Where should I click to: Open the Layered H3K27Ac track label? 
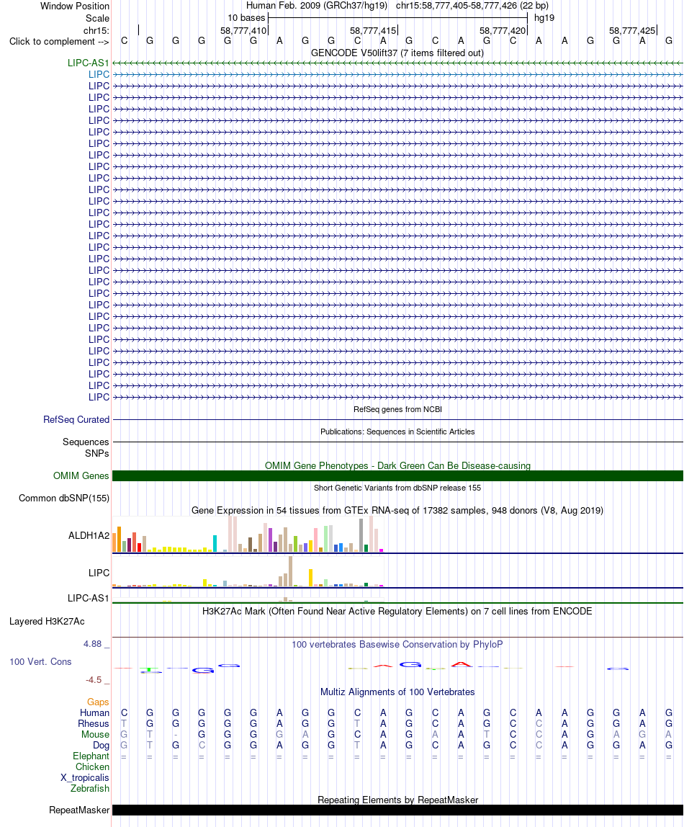(47, 621)
